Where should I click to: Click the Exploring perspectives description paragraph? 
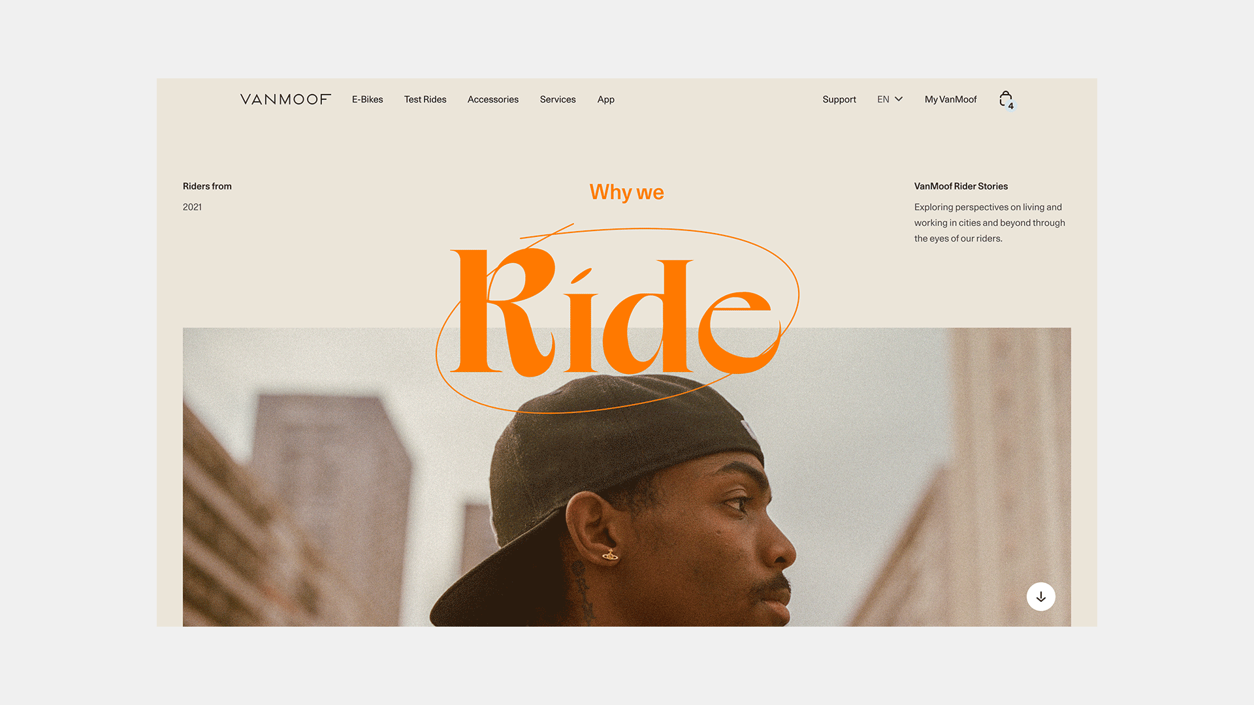(x=989, y=223)
